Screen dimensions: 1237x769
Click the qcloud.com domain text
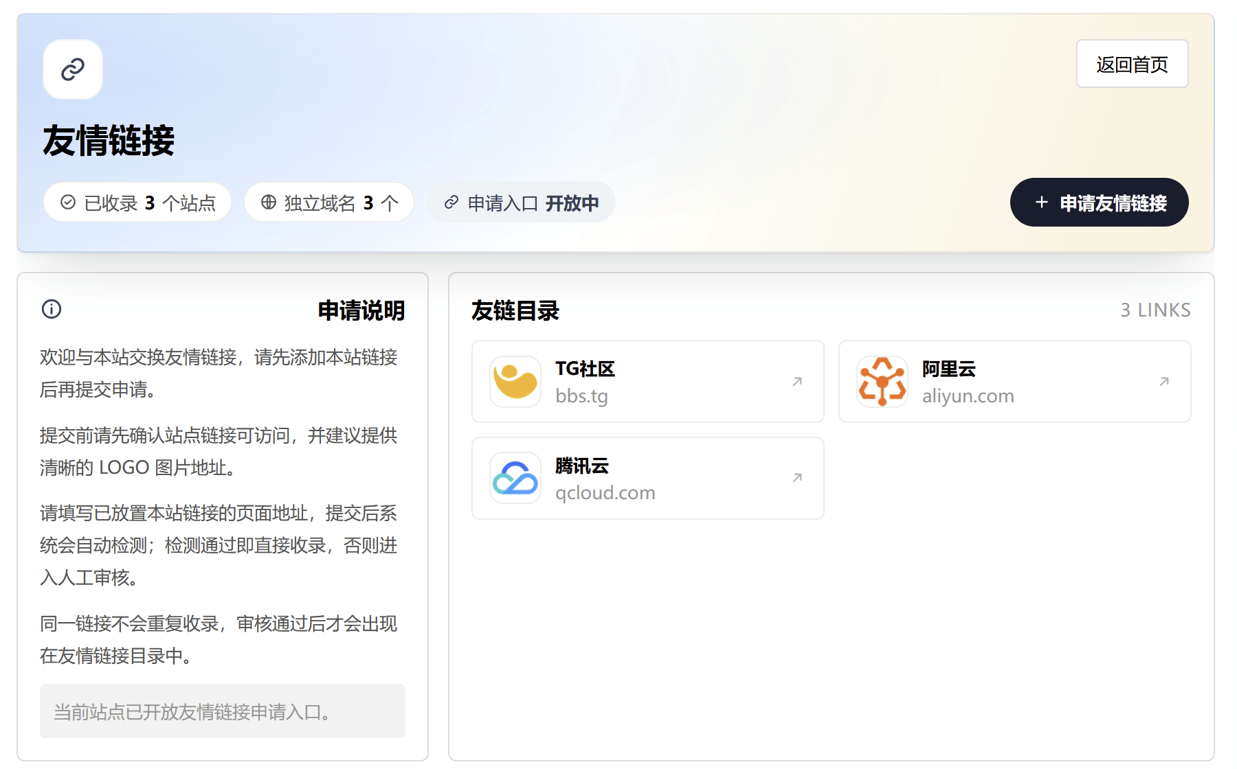pyautogui.click(x=605, y=493)
